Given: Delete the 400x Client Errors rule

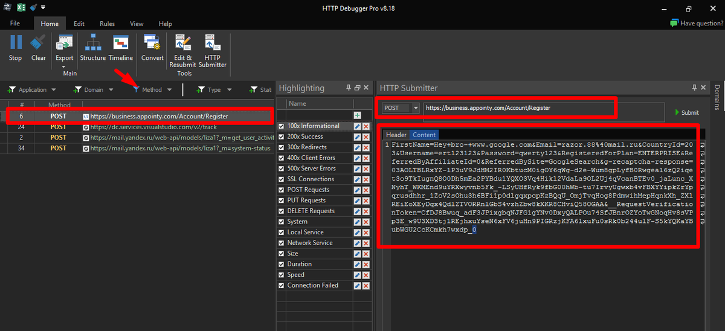Looking at the screenshot, I should (366, 158).
